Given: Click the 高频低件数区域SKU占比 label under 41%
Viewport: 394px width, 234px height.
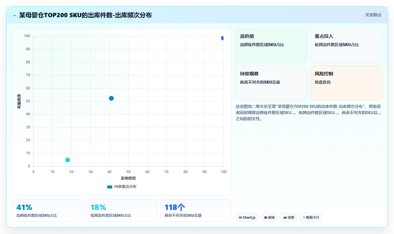Looking at the screenshot, I should [37, 216].
